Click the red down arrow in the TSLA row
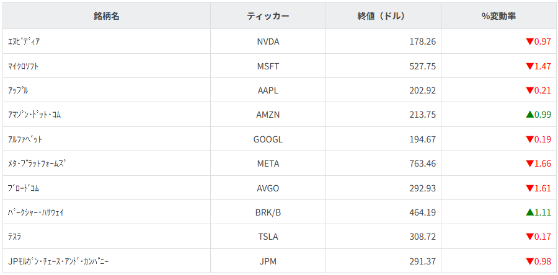 (x=529, y=237)
